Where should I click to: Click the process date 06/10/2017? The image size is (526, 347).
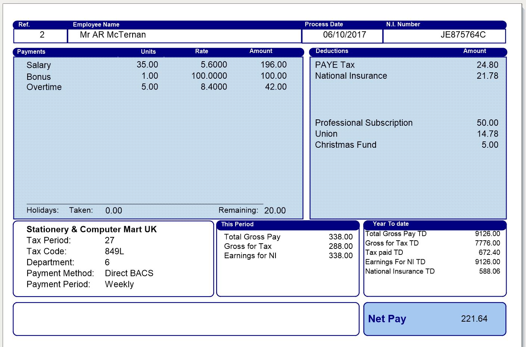tap(344, 35)
